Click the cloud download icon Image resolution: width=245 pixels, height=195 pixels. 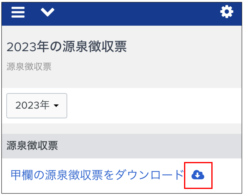click(x=198, y=175)
